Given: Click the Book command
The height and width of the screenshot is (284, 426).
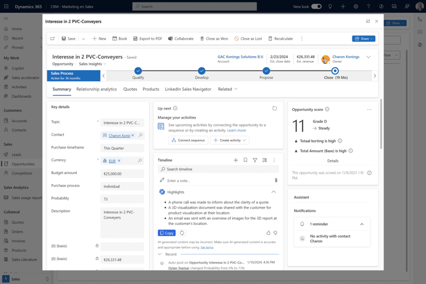Looking at the screenshot, I should pyautogui.click(x=120, y=39).
